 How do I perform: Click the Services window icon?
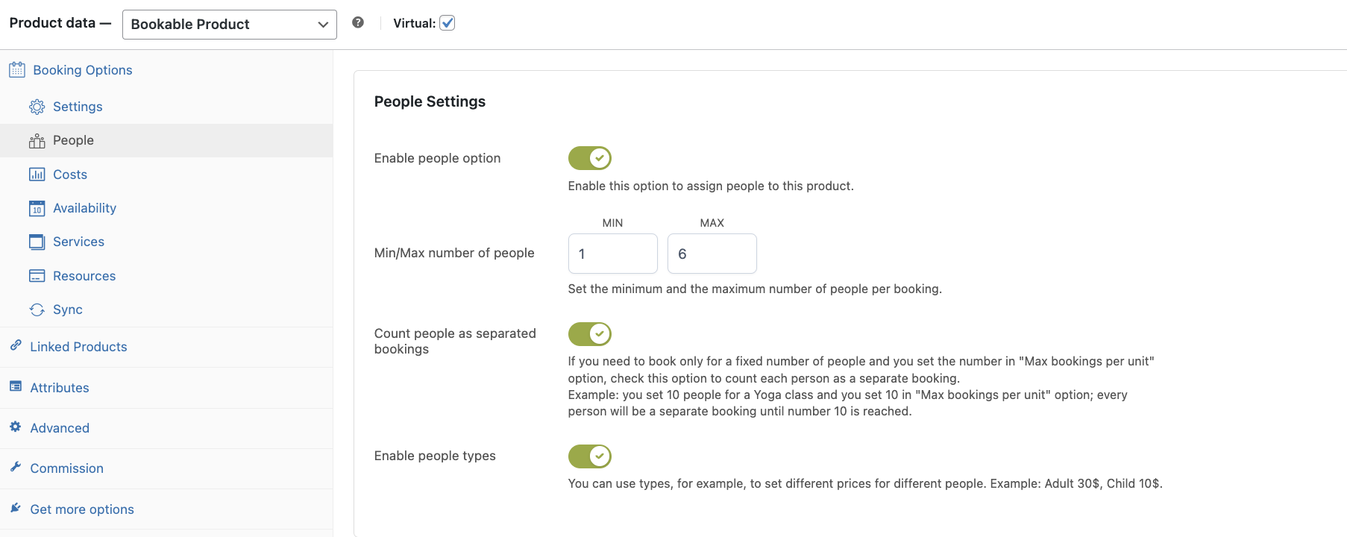coord(37,242)
